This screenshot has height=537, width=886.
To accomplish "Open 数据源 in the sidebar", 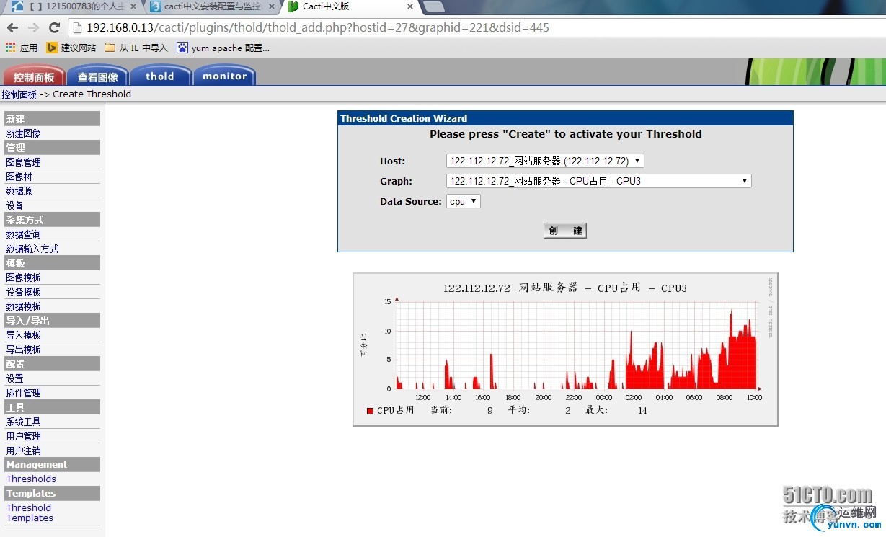I will (x=19, y=191).
